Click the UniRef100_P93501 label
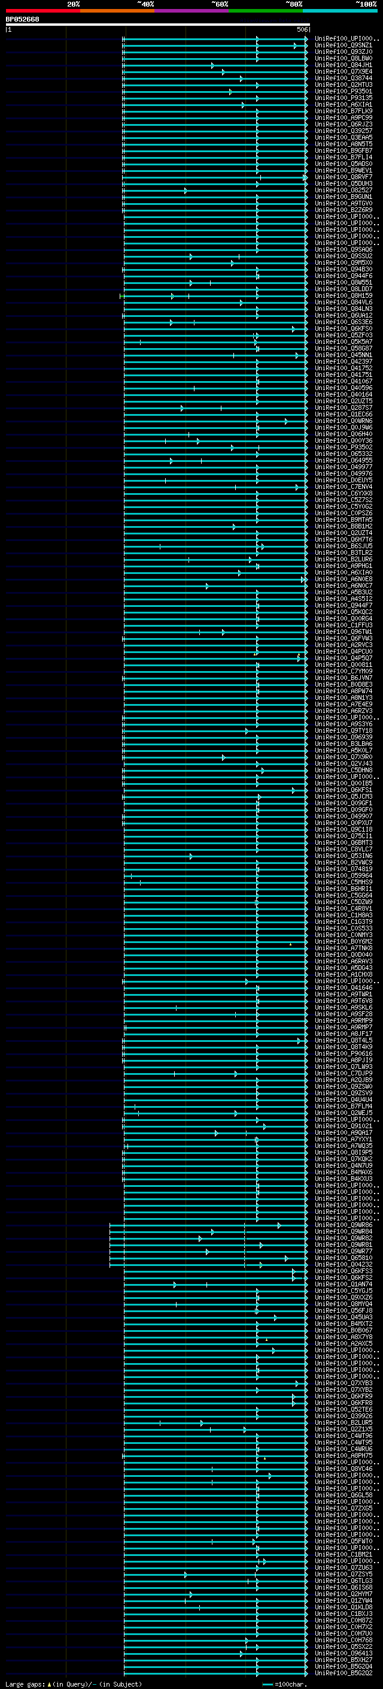 344,91
